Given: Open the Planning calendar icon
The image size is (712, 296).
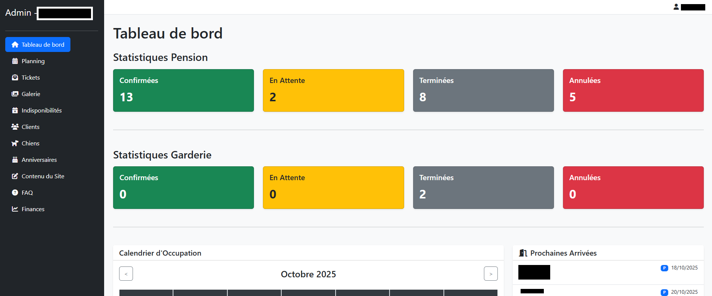Looking at the screenshot, I should coord(15,61).
